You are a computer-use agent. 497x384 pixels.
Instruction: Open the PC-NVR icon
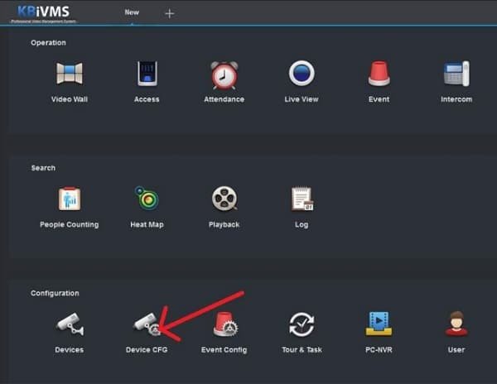click(379, 324)
